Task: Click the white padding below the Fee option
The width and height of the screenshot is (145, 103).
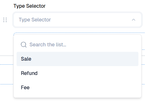Action: pyautogui.click(x=77, y=96)
